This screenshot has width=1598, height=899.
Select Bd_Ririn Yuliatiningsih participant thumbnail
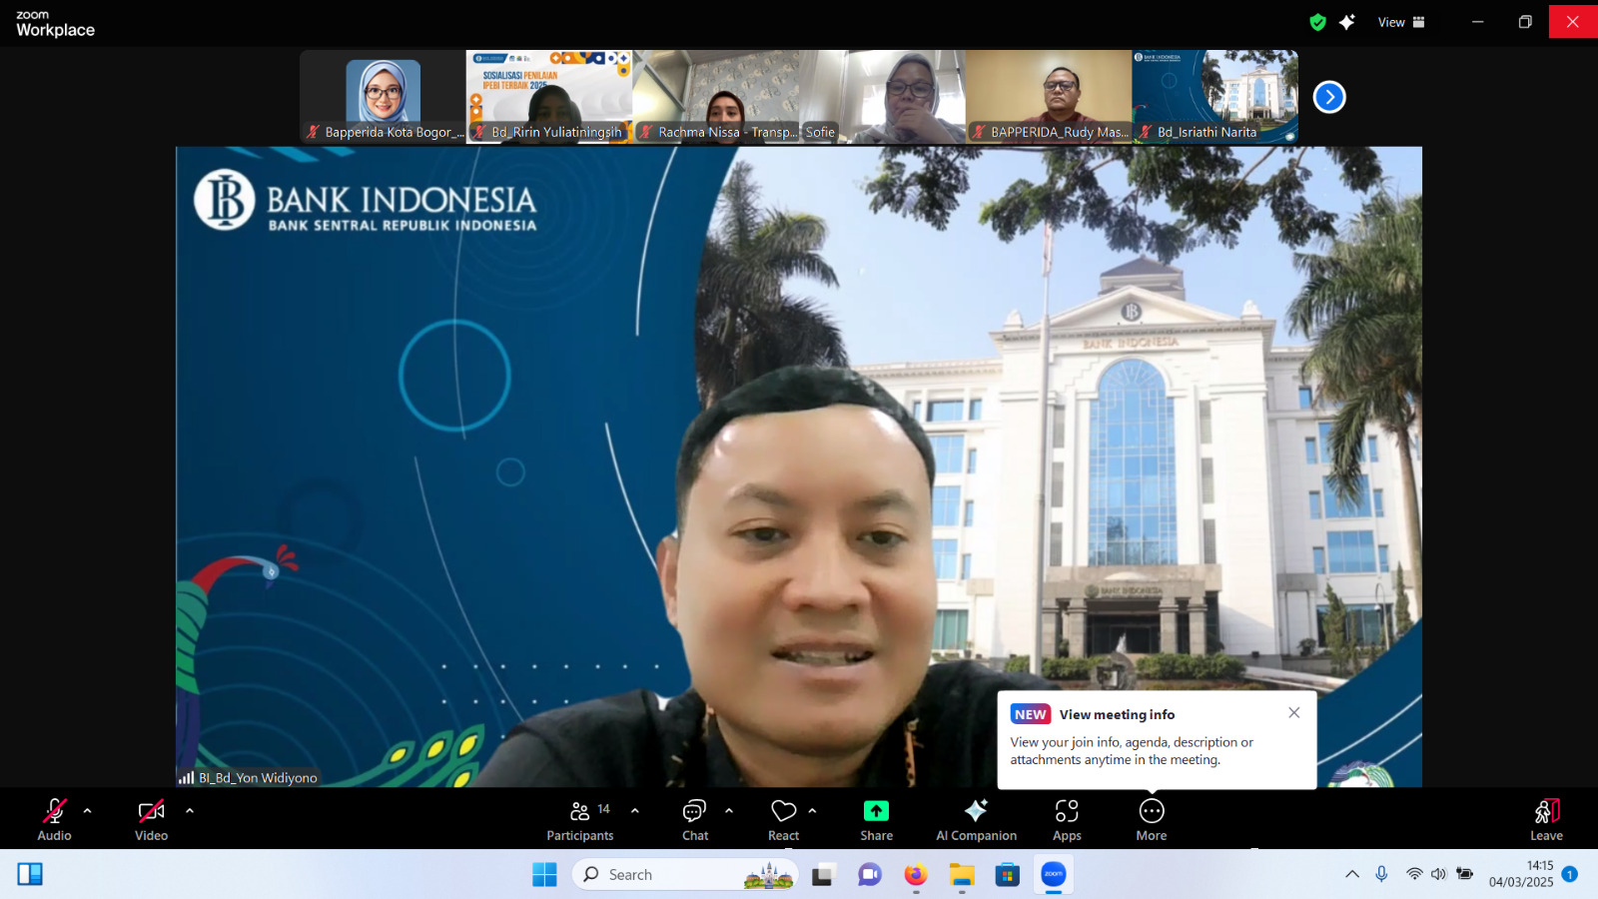[x=549, y=96]
